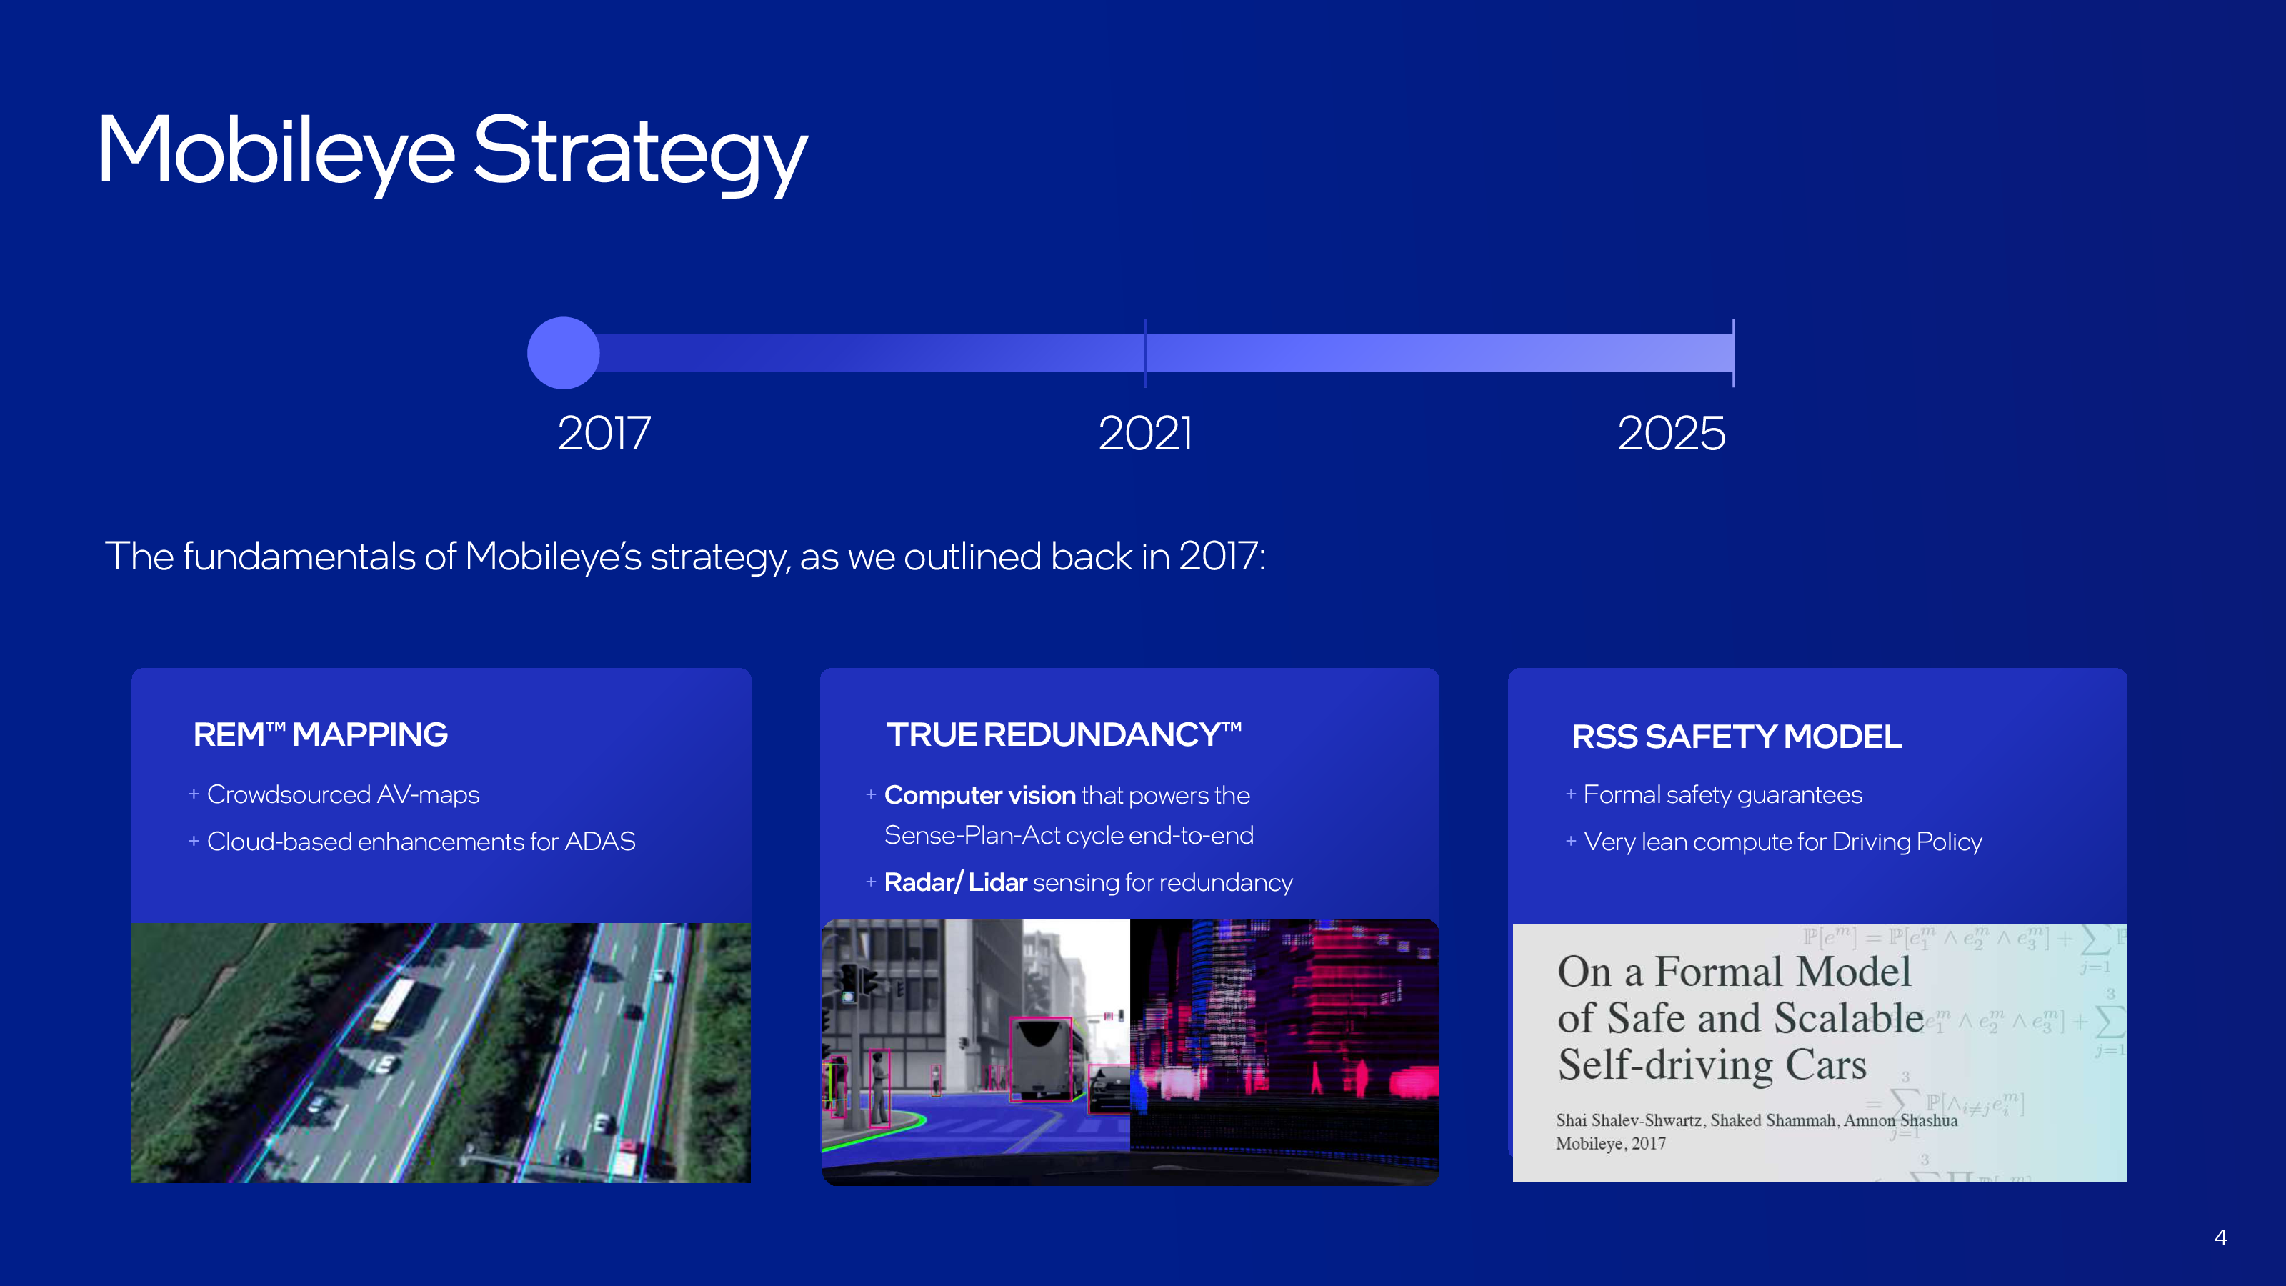Click the fundamentals of Mobileye's strategy sentence

click(x=685, y=557)
